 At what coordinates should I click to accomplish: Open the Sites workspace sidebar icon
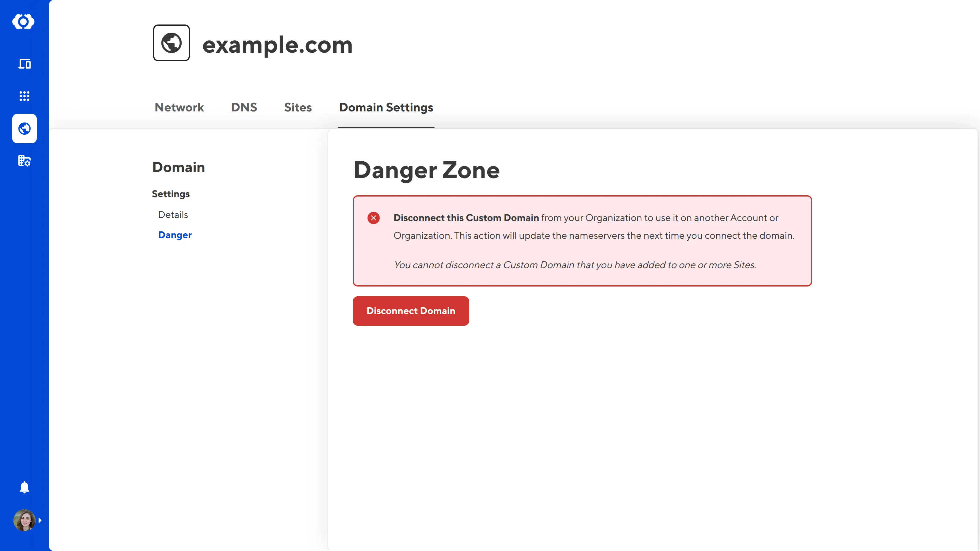[x=24, y=63]
